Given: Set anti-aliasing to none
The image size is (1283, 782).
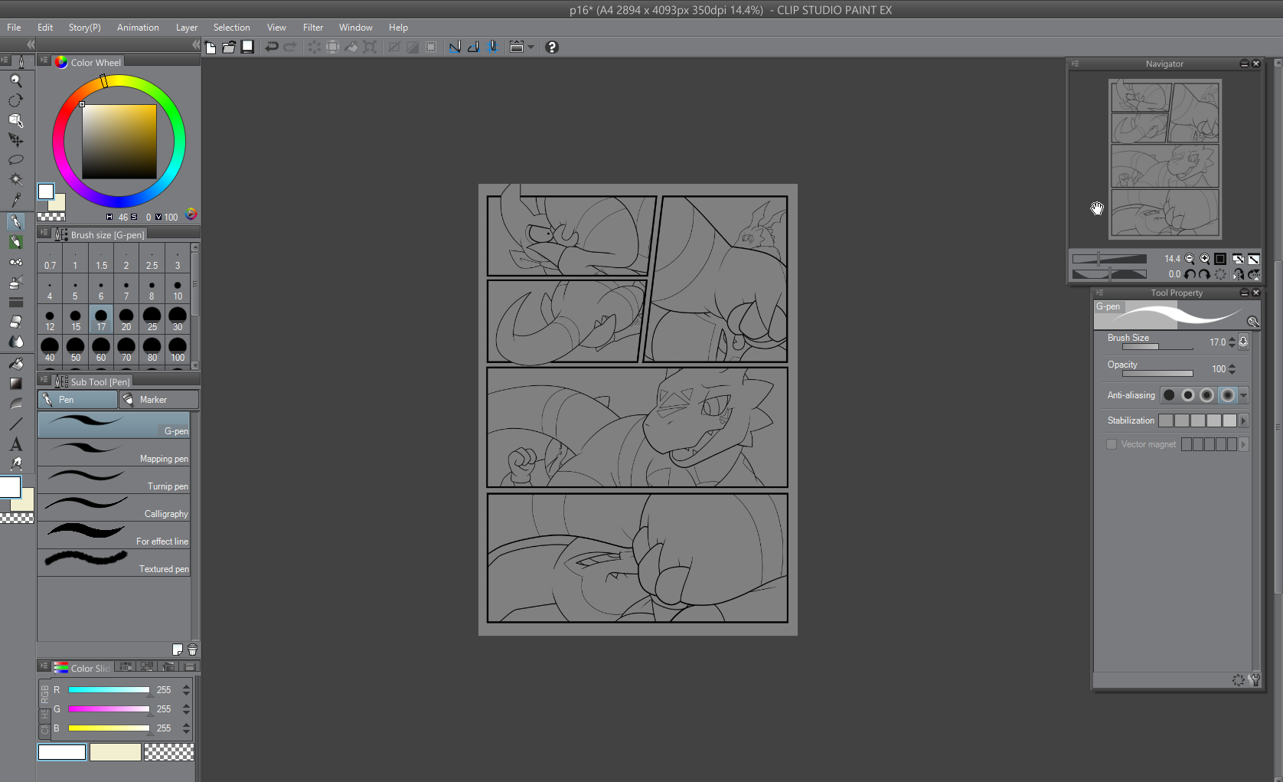Looking at the screenshot, I should click(1169, 395).
